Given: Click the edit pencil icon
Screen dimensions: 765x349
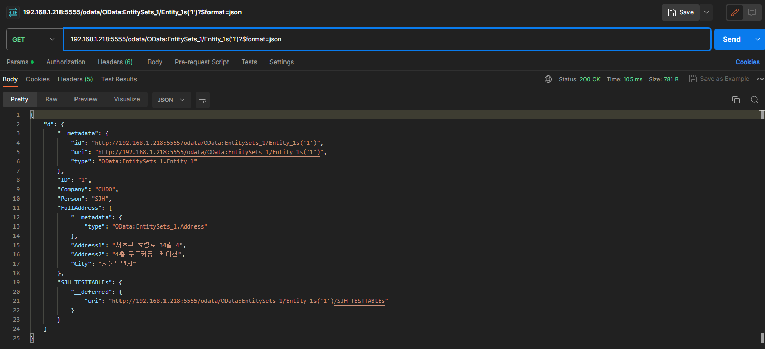Looking at the screenshot, I should click(734, 12).
